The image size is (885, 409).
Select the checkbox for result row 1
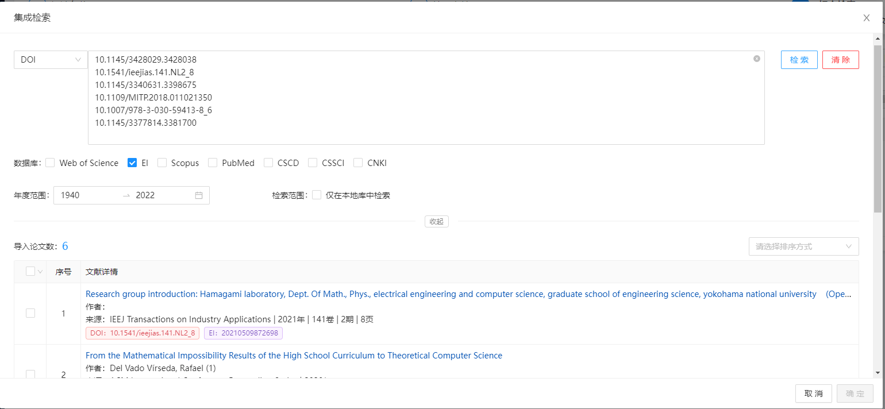point(30,313)
